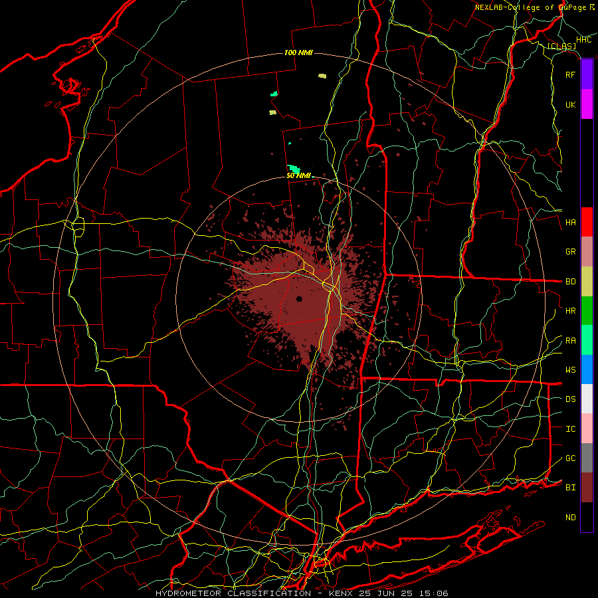Select the IC light pink legend swatch
This screenshot has width=598, height=598.
pos(587,429)
